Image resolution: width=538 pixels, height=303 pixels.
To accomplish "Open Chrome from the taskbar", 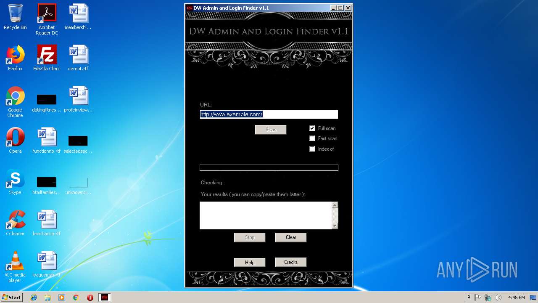I will [x=76, y=298].
